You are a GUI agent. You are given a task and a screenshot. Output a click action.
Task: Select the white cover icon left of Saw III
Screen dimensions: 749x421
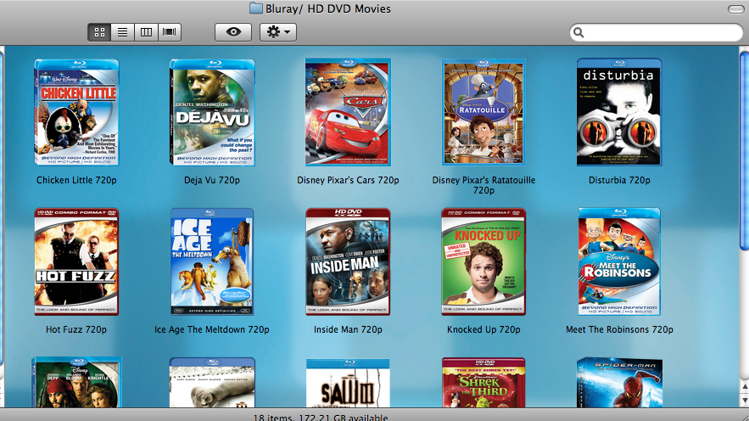(x=212, y=382)
